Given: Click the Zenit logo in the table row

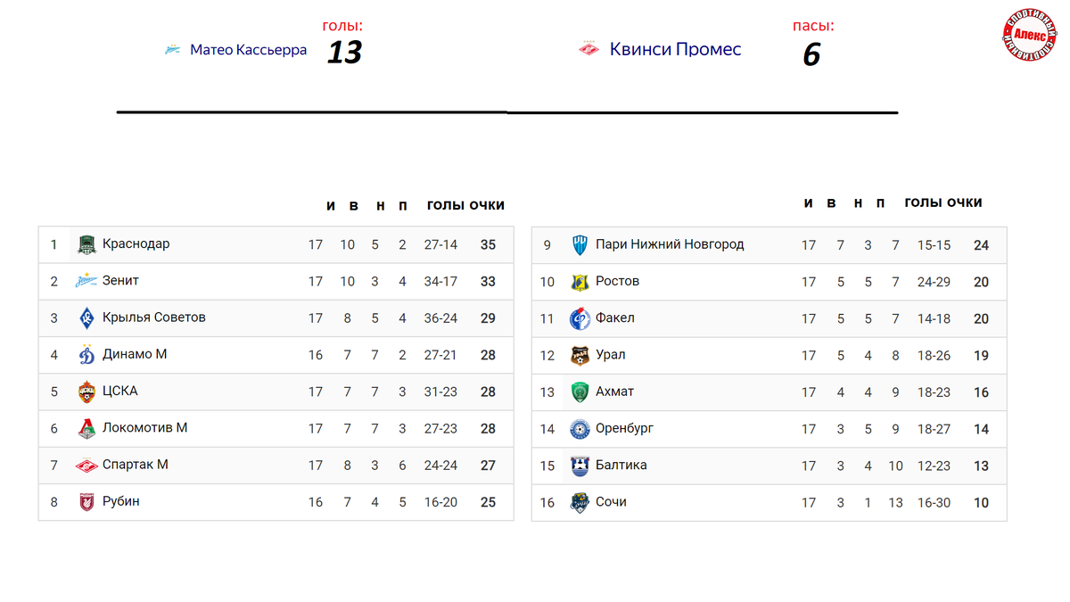Looking at the screenshot, I should point(86,281).
